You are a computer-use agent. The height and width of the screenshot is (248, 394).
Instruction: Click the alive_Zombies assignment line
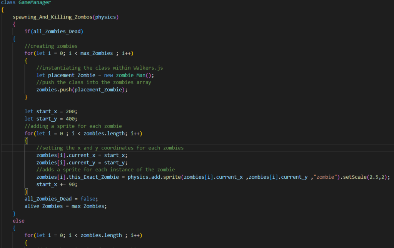[65, 206]
